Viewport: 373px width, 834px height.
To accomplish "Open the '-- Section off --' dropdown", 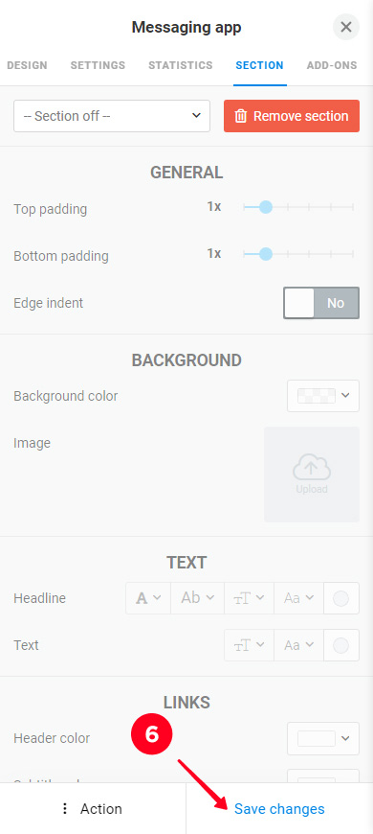I will [112, 116].
